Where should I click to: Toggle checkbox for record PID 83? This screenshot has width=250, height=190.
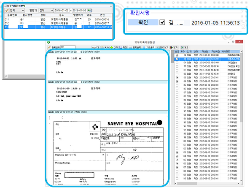(x=177, y=78)
